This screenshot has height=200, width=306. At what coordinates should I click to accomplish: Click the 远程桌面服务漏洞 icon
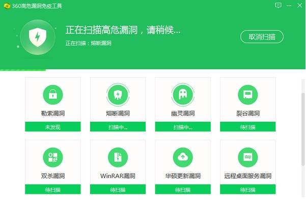click(x=247, y=157)
